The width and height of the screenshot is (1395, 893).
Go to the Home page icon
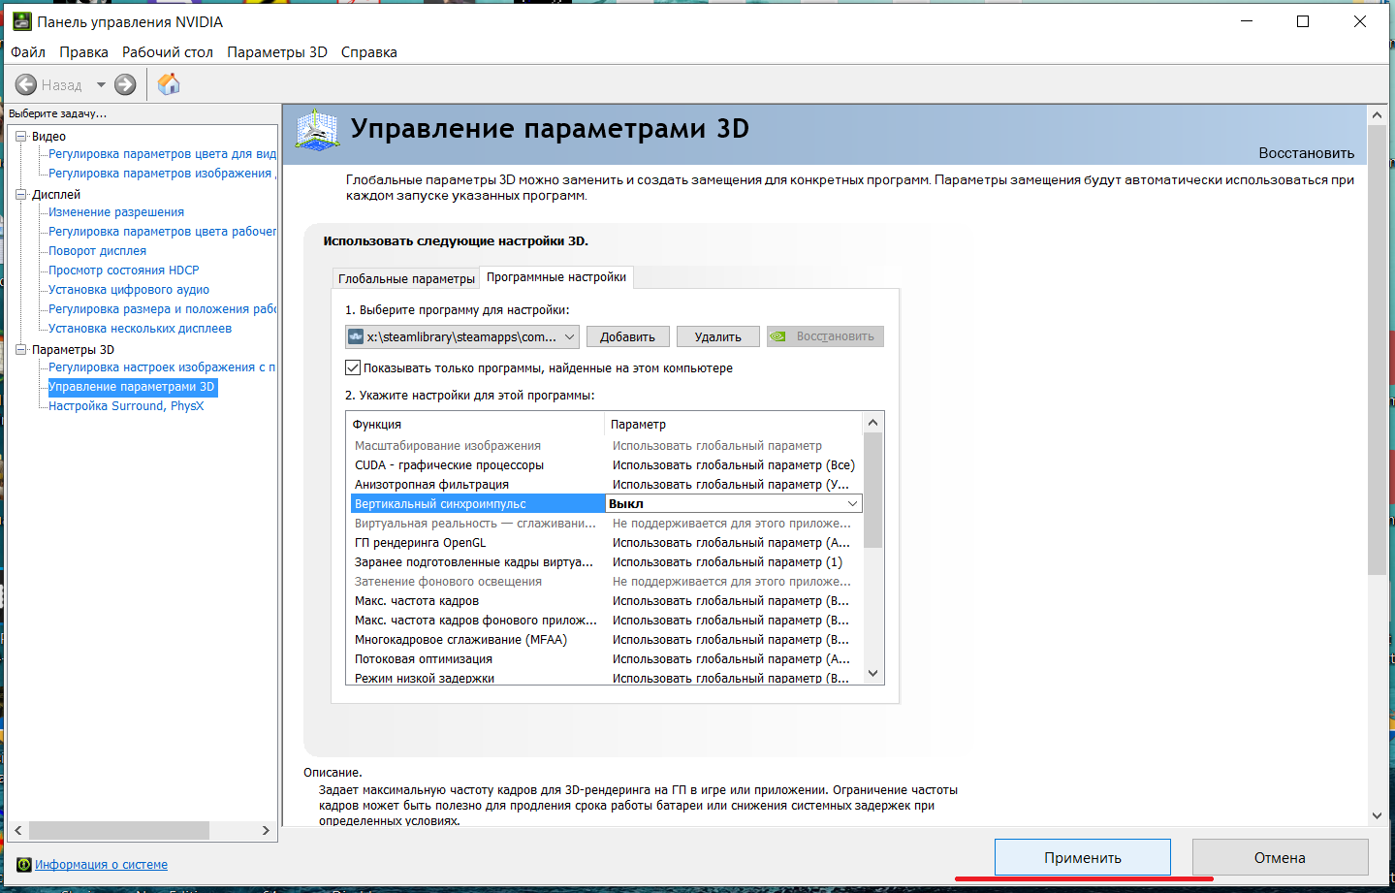[169, 85]
